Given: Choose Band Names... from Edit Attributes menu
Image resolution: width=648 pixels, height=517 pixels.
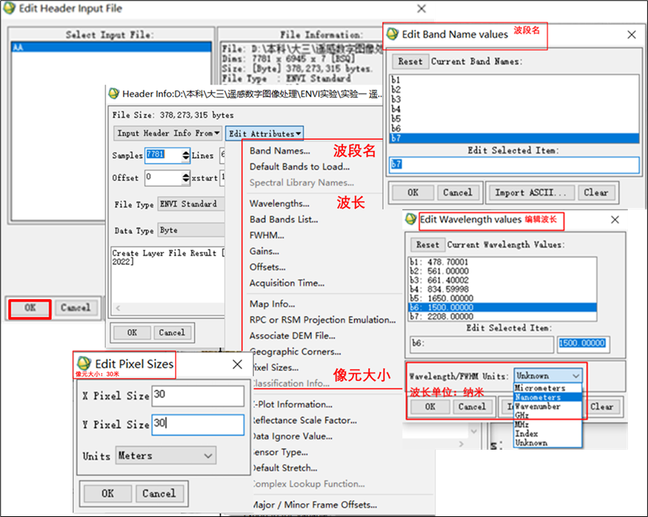Looking at the screenshot, I should pyautogui.click(x=280, y=150).
